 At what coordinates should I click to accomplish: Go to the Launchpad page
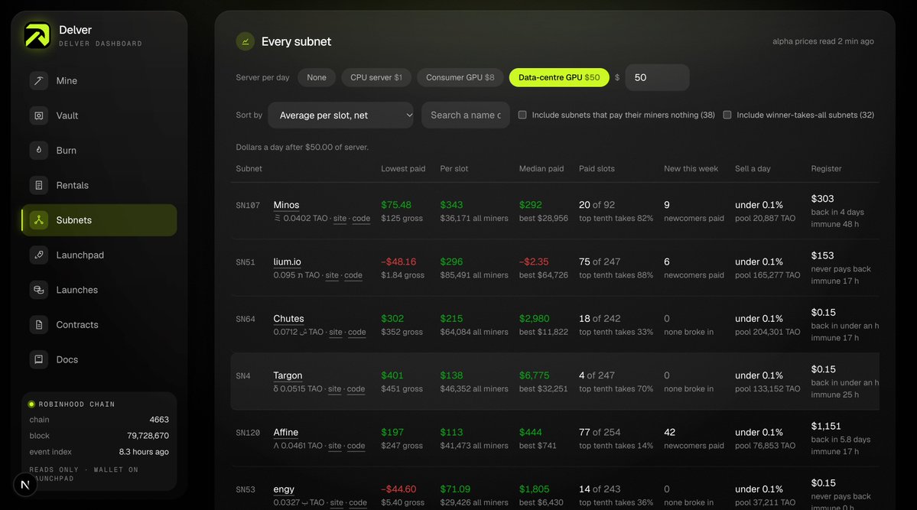coord(99,255)
